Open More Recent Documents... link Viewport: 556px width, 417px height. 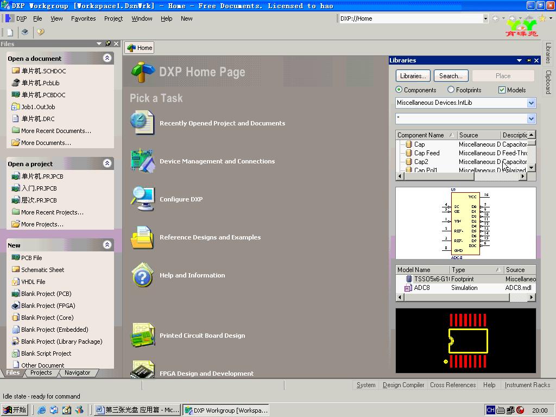coord(56,131)
